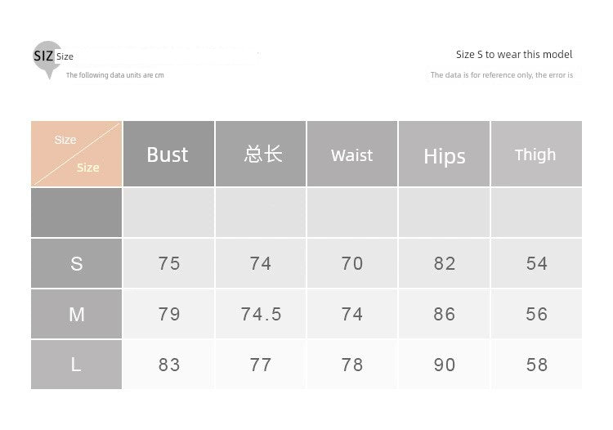Click the 总长 column header
The image size is (613, 430).
[262, 155]
